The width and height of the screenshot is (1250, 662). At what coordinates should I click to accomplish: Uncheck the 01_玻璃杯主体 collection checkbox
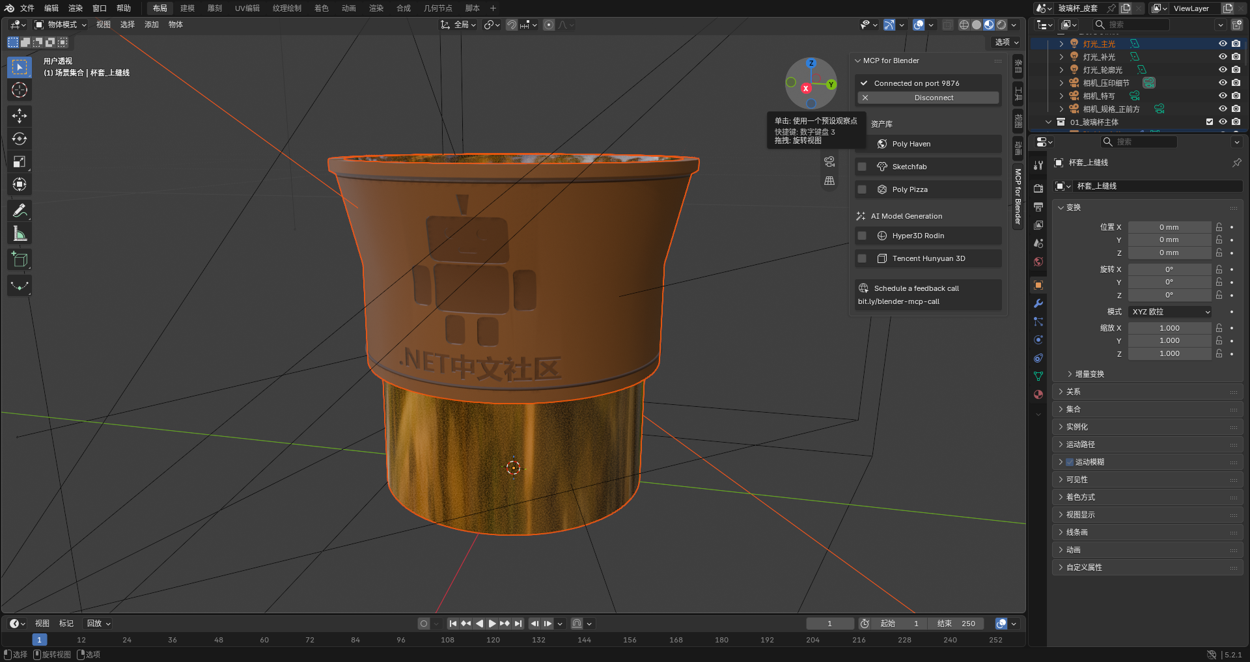1210,122
